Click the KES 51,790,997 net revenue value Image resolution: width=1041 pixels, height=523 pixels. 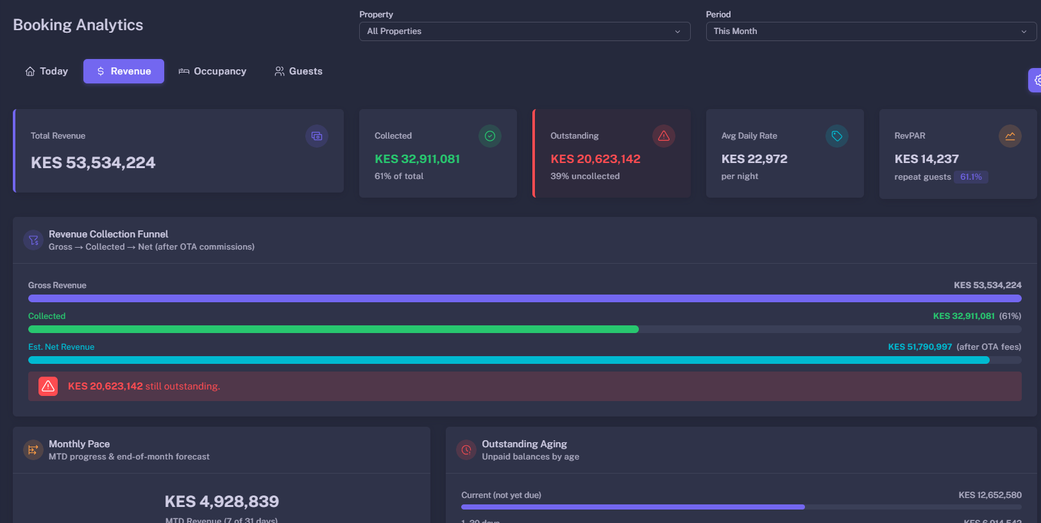pyautogui.click(x=920, y=347)
